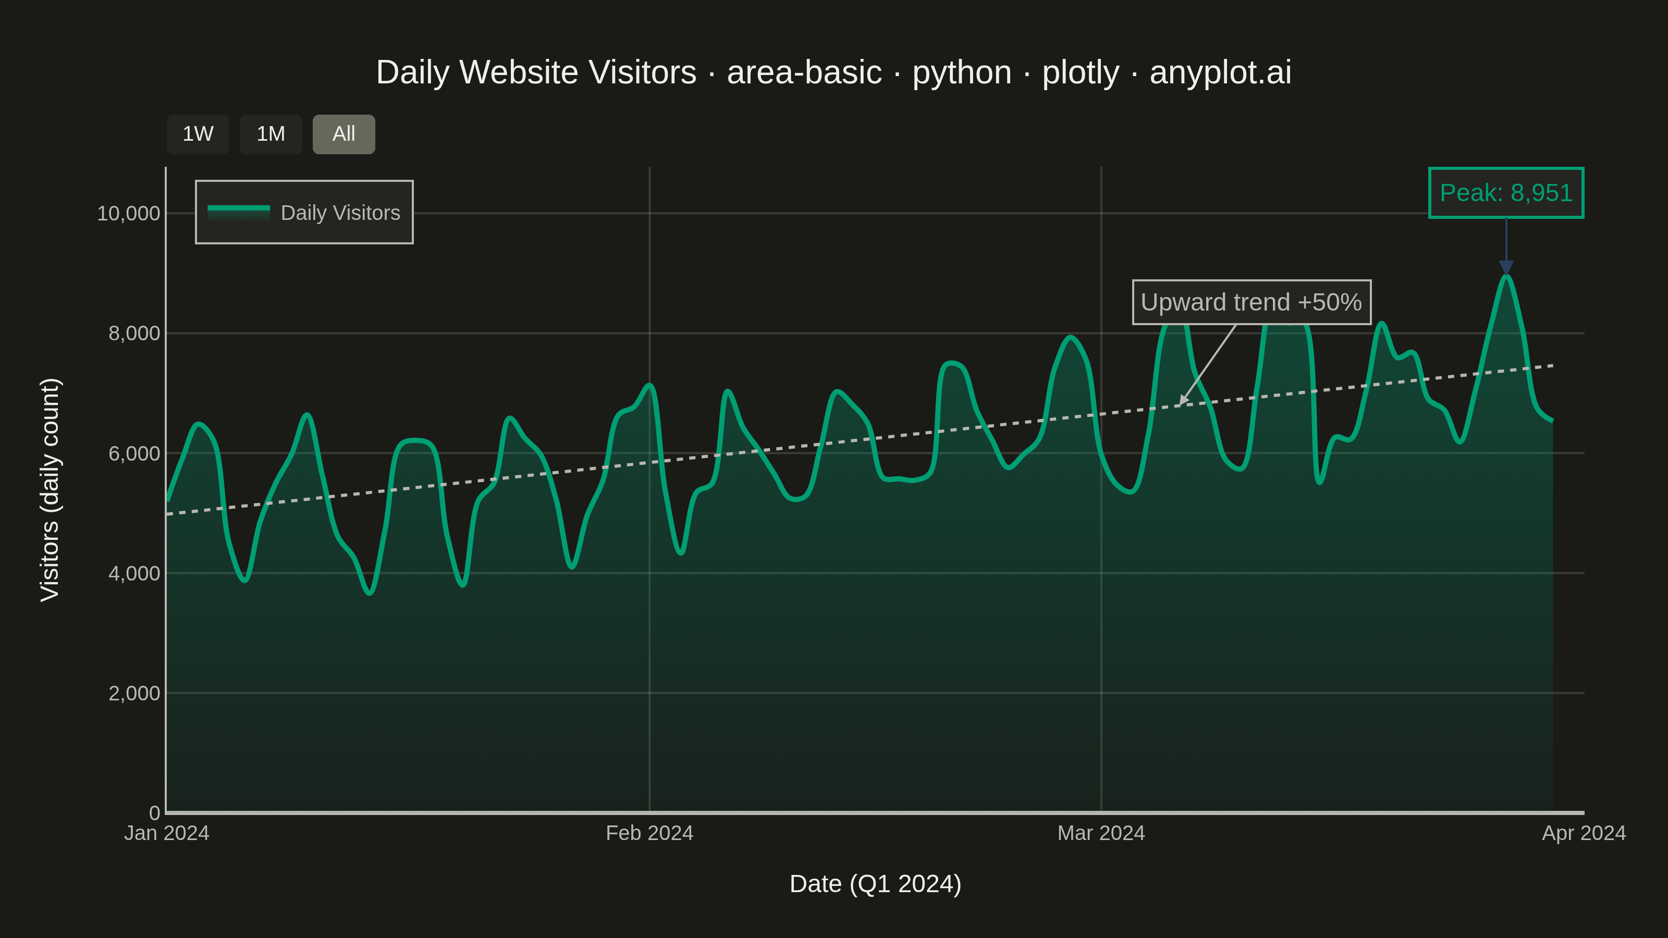Screen dimensions: 1668x938
Task: Click the chart title text
Action: click(834, 72)
